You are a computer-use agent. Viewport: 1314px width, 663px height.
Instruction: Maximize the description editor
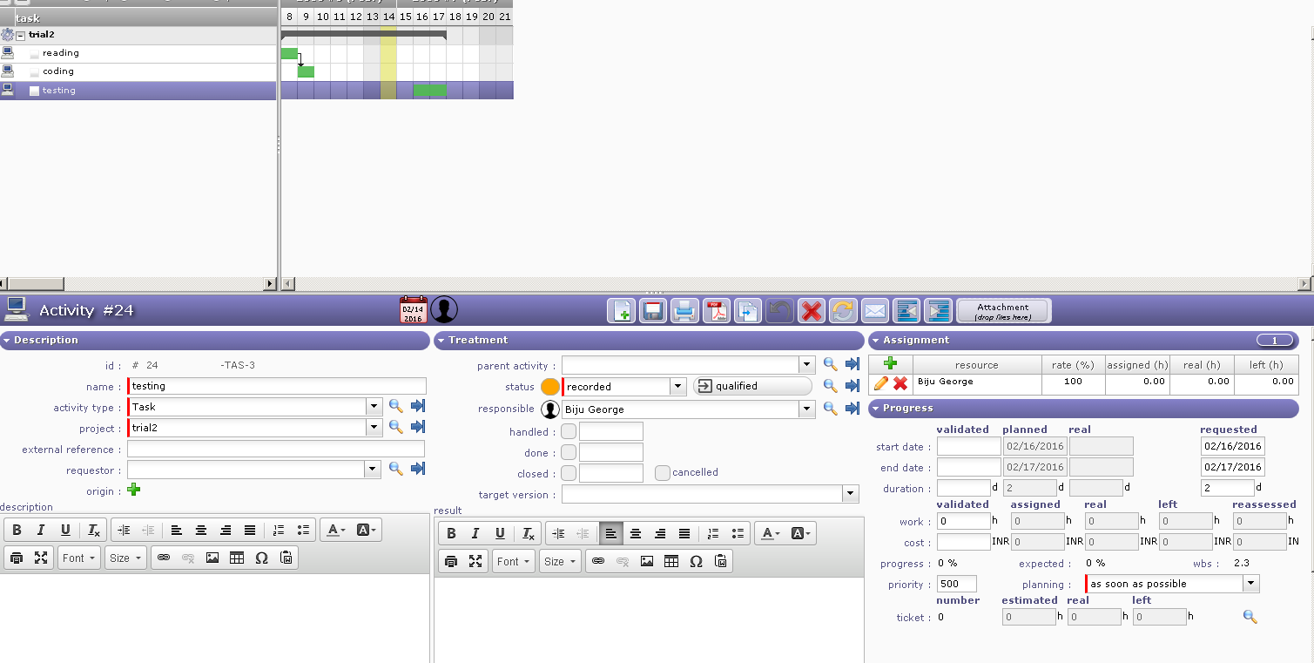(x=40, y=558)
